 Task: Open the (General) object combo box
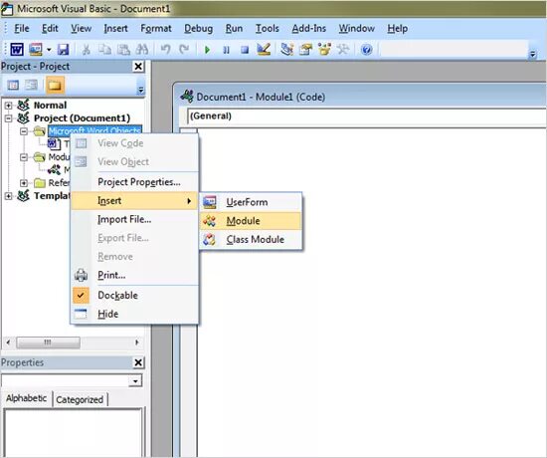[366, 115]
